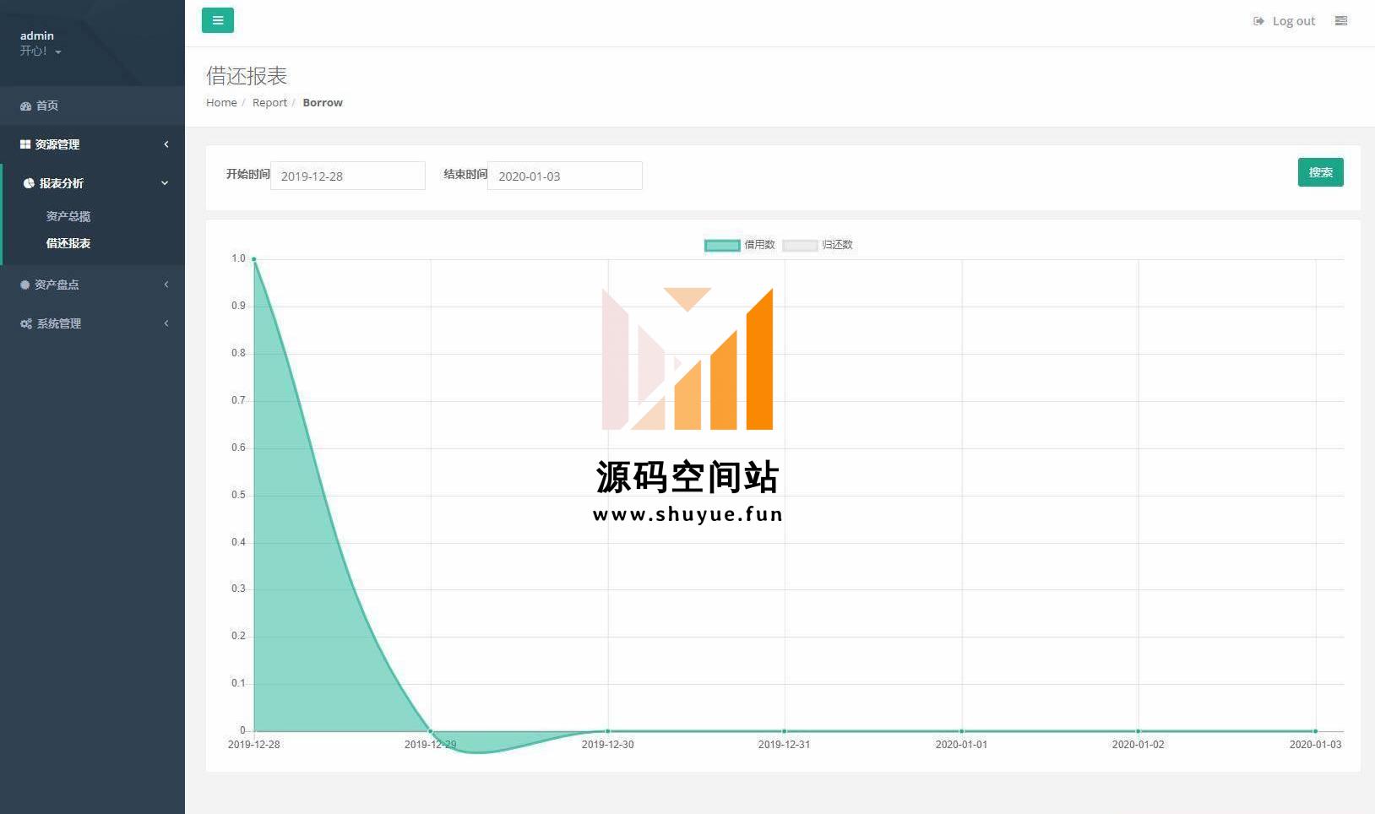Click the 首页 dashboard icon
Viewport: 1375px width, 814px height.
point(25,106)
